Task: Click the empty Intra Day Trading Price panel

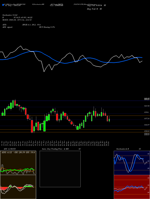Action: [x=60, y=169]
